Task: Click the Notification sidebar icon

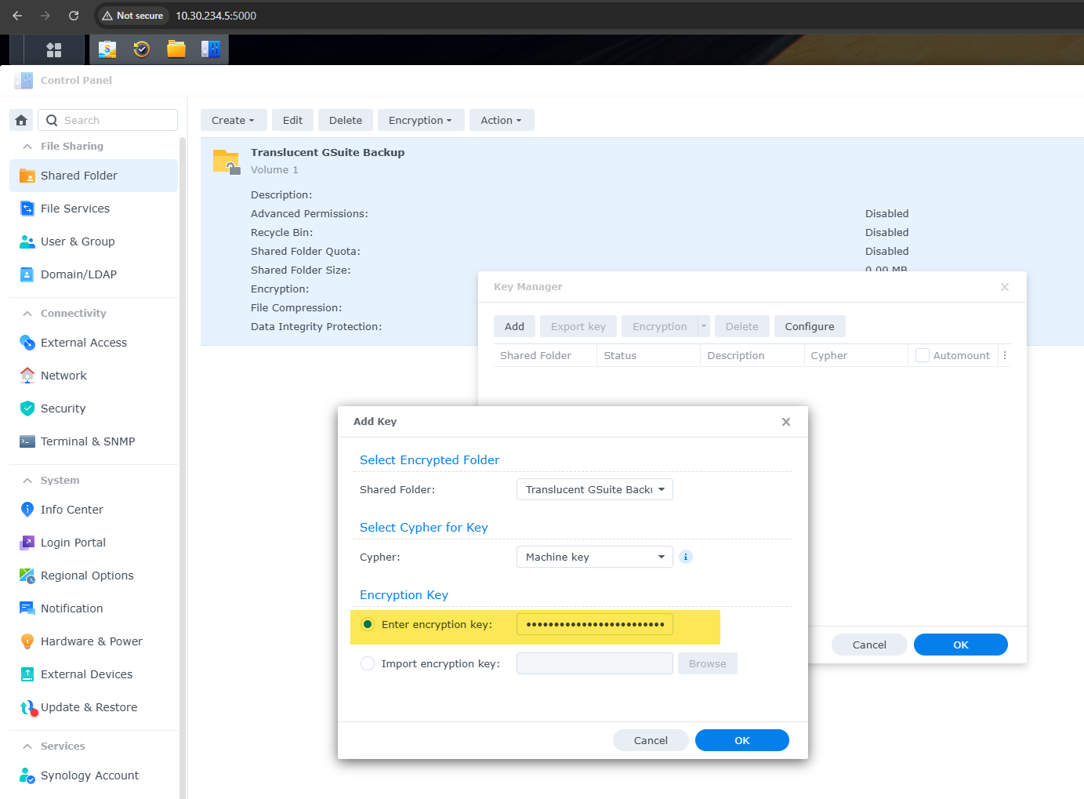Action: [27, 608]
